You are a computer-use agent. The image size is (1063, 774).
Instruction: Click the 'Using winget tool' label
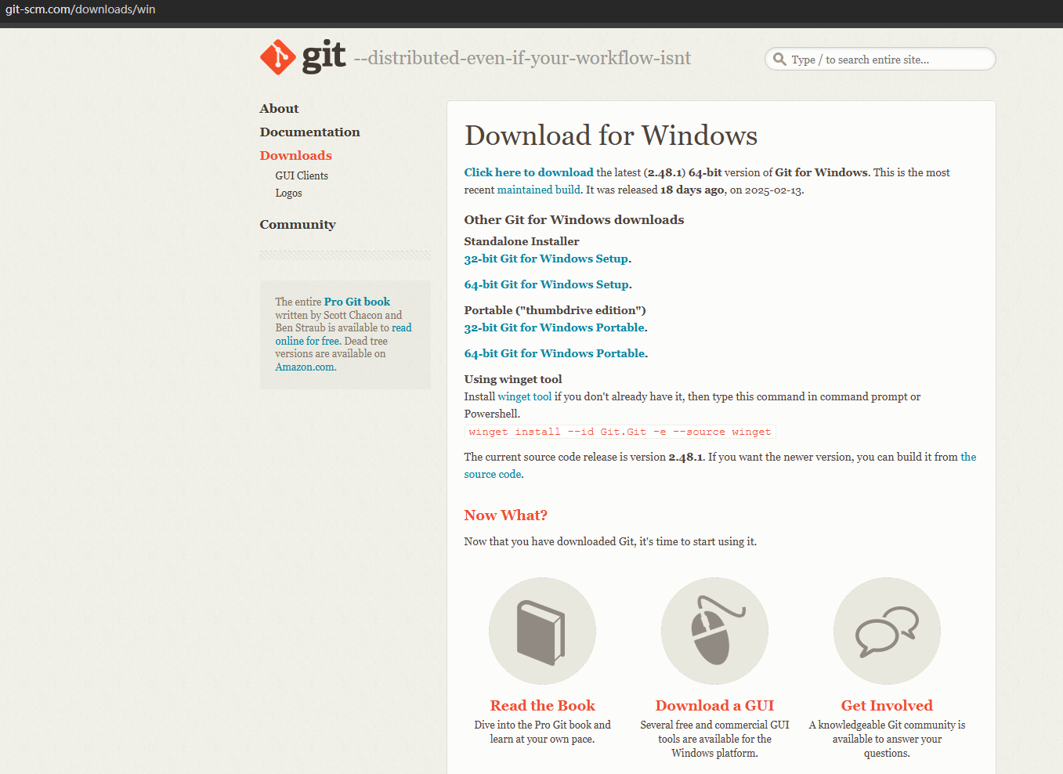click(x=512, y=379)
